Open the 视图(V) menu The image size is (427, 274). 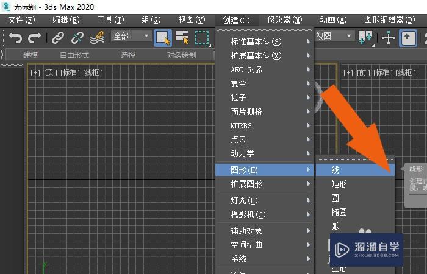click(192, 20)
